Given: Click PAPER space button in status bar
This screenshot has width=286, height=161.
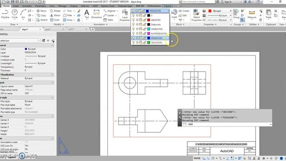Looking at the screenshot, I should pos(197,158).
